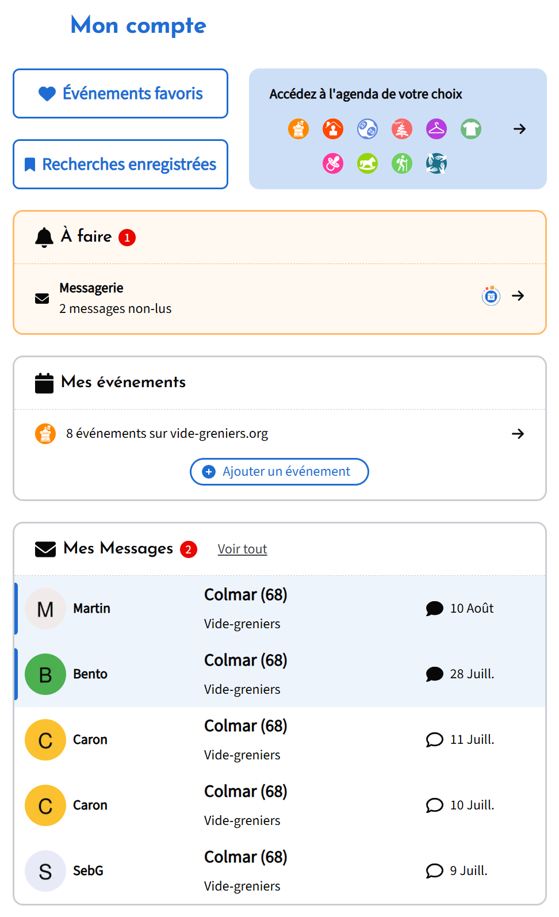
Task: Open Recherches enregistrées
Action: (121, 165)
